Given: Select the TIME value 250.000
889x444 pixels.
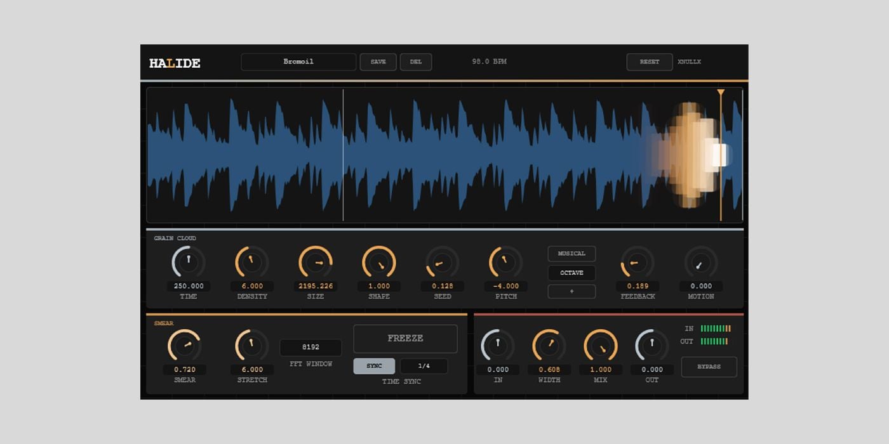Looking at the screenshot, I should coord(189,286).
